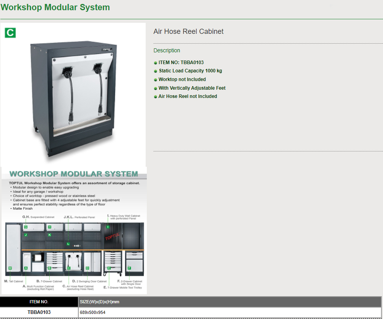Screen dimensions: 383x319
Task: Click the green M marker on tall cabinet
Action: coord(10,268)
